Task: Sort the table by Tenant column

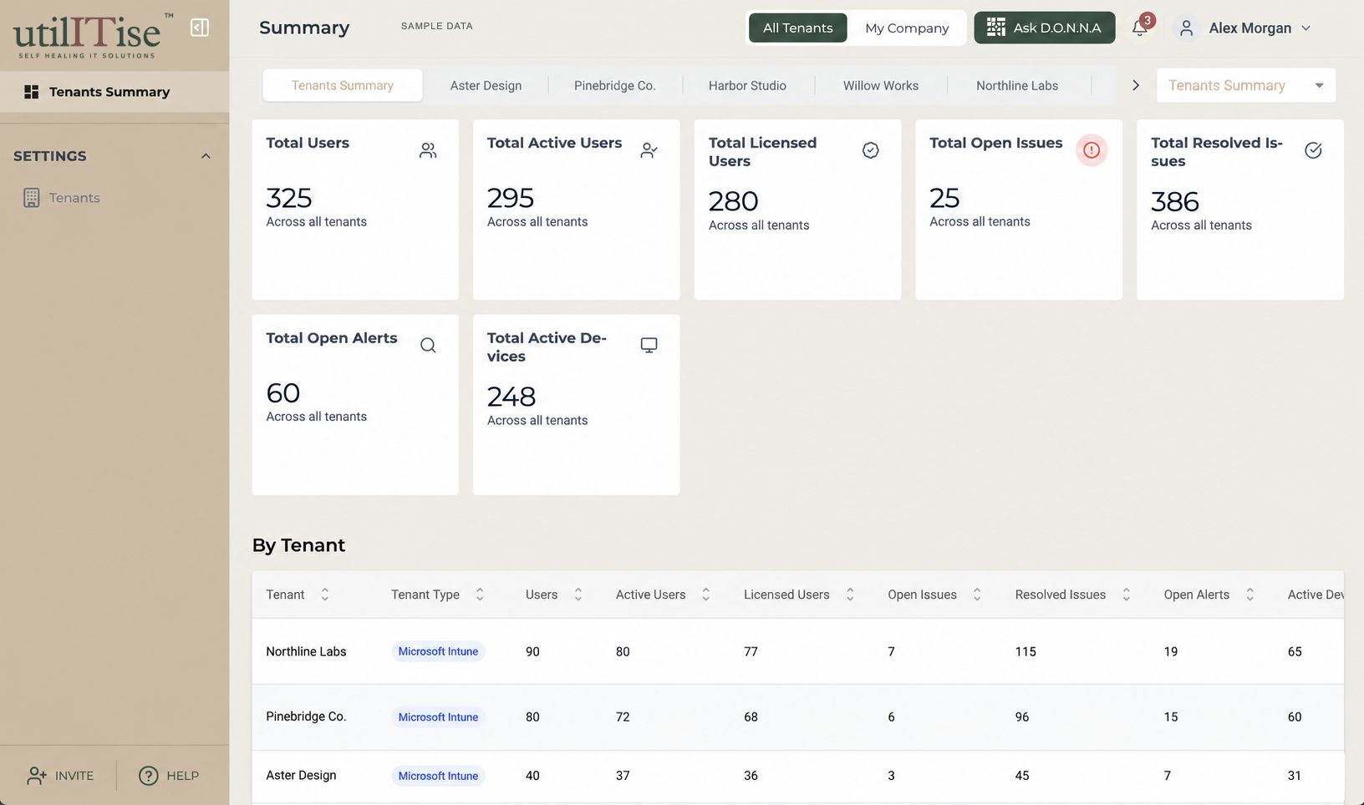Action: coord(325,595)
